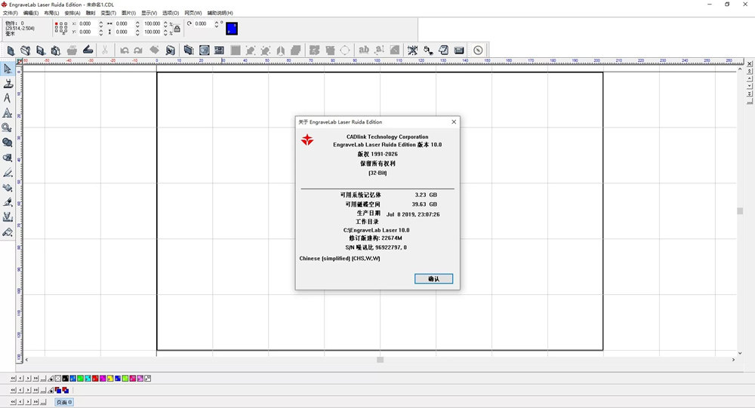Pick the cyan color swatch in palette
This screenshot has height=408, width=755.
pyautogui.click(x=88, y=379)
